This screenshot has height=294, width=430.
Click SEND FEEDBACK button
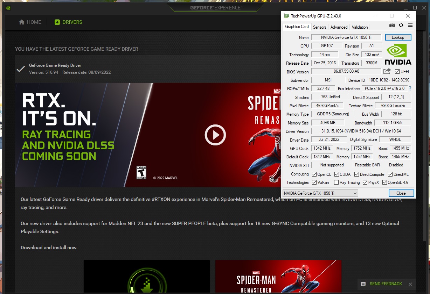pyautogui.click(x=386, y=284)
